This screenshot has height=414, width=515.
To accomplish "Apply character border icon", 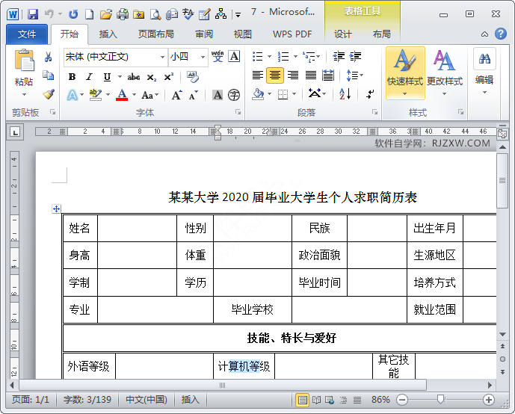I will click(x=234, y=57).
